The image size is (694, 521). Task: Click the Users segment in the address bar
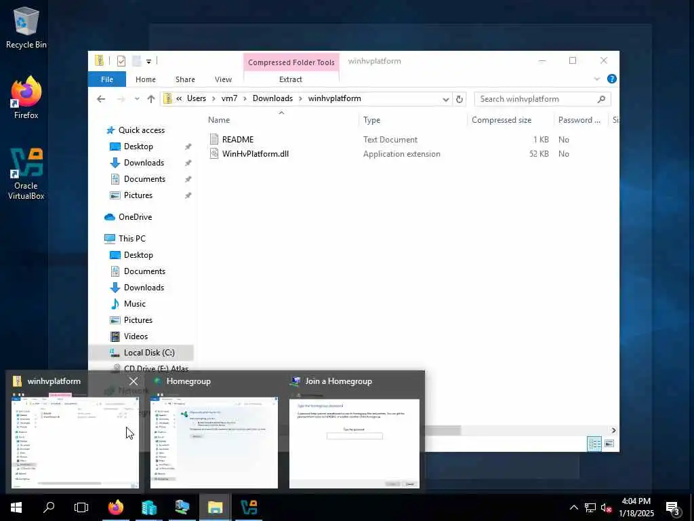point(197,98)
